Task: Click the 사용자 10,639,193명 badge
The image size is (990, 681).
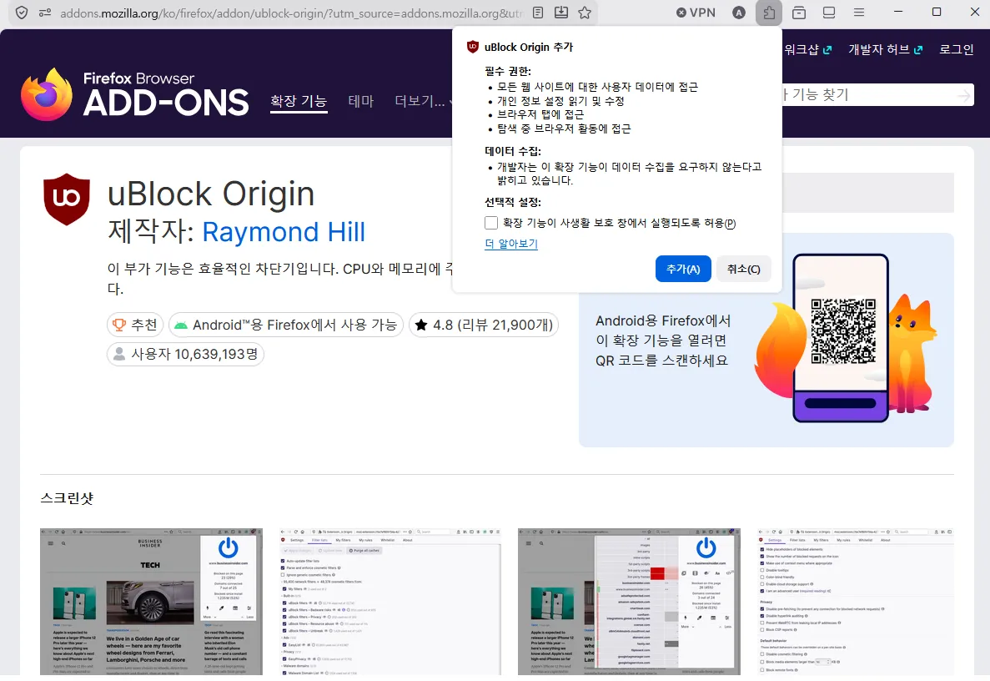Action: [x=186, y=354]
